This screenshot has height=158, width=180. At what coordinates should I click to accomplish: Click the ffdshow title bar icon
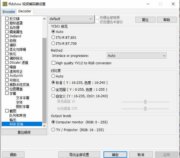5,4
